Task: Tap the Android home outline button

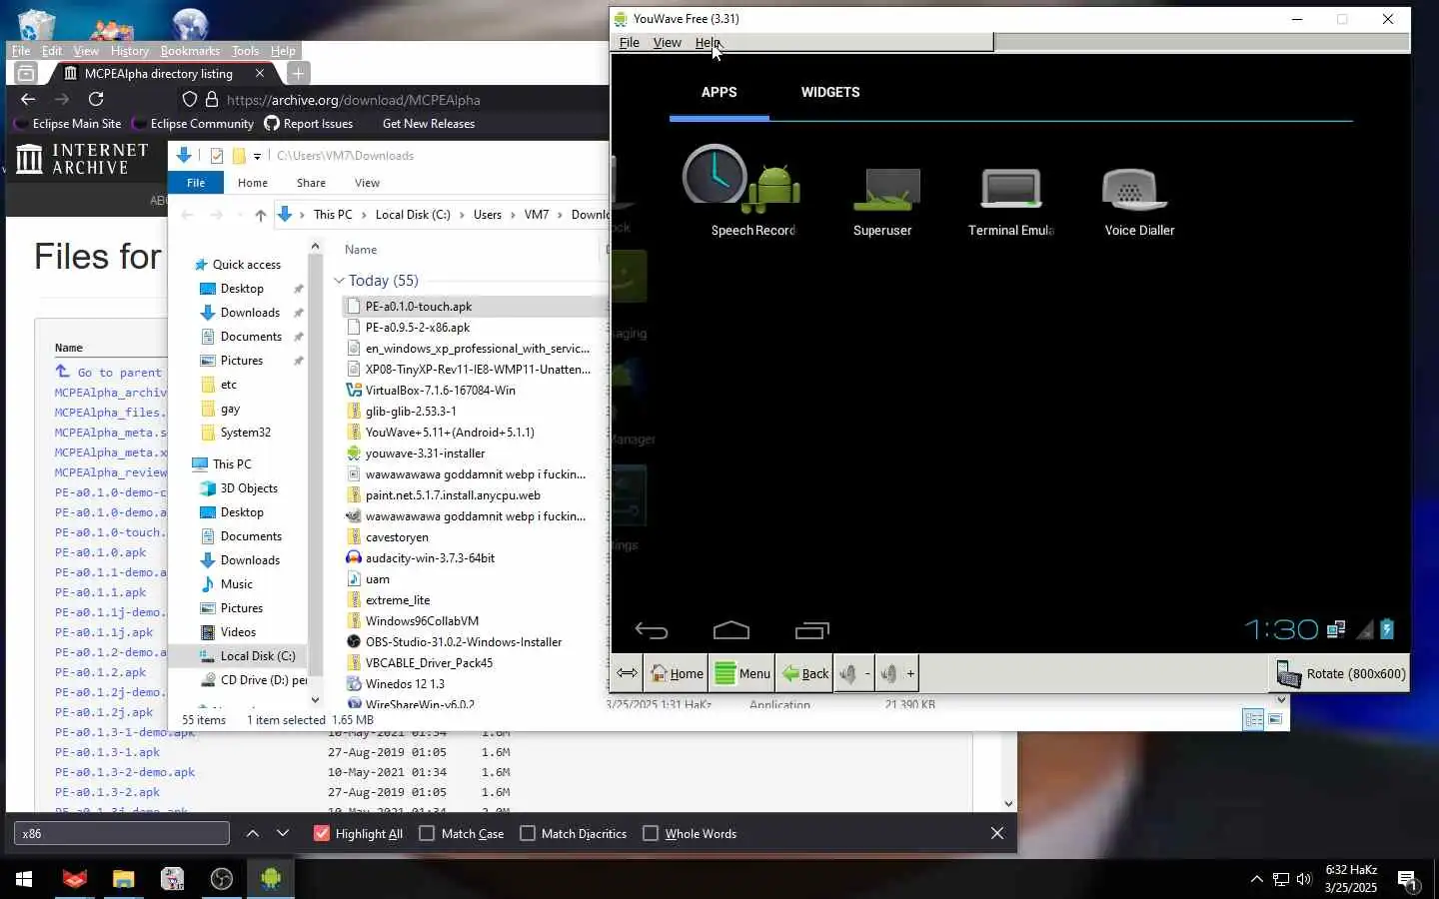Action: pyautogui.click(x=731, y=630)
